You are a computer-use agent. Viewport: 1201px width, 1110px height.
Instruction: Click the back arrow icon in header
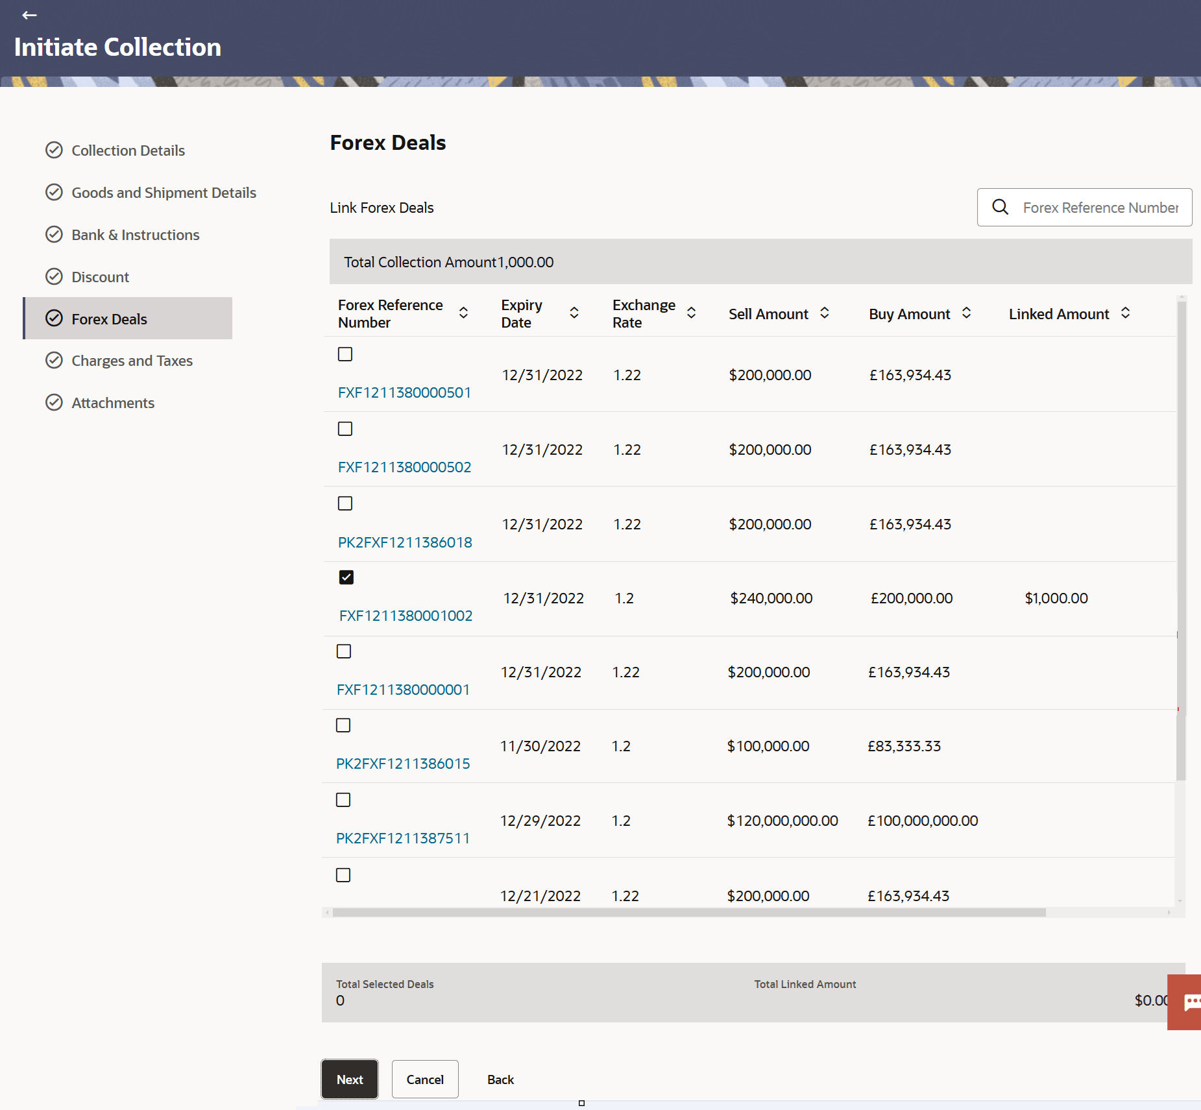29,15
